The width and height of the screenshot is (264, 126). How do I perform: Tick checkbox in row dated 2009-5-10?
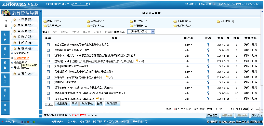pos(48,93)
